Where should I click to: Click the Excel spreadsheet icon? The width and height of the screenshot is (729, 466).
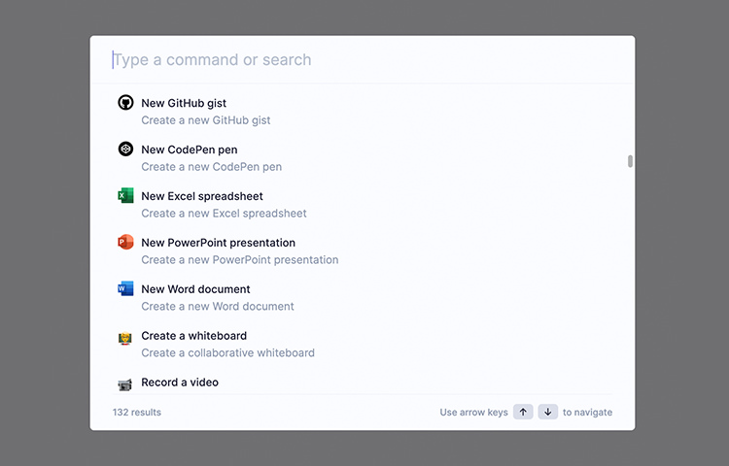tap(125, 195)
